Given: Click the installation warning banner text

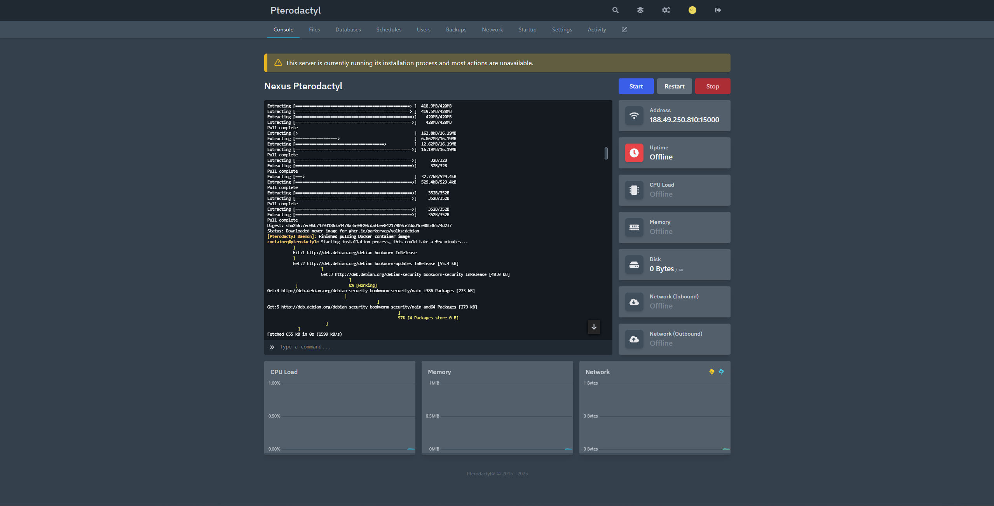Looking at the screenshot, I should pyautogui.click(x=410, y=63).
